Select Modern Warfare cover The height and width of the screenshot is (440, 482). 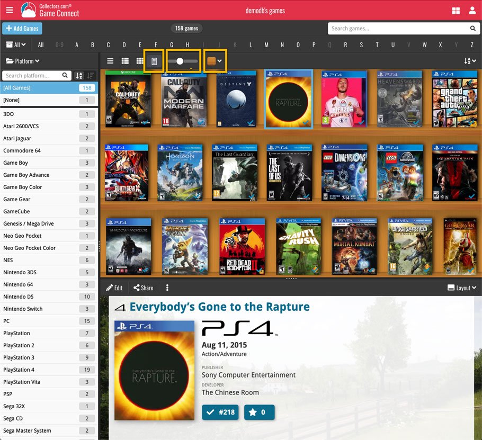pyautogui.click(x=184, y=99)
